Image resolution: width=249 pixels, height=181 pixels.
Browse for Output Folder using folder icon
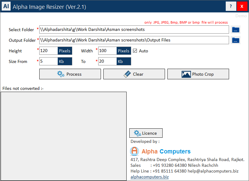(x=236, y=40)
